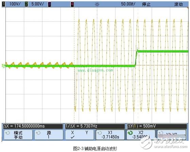Image resolution: width=190 pixels, height=152 pixels.
Task: Toggle the X cursor checkmark option
Action: coord(72,135)
